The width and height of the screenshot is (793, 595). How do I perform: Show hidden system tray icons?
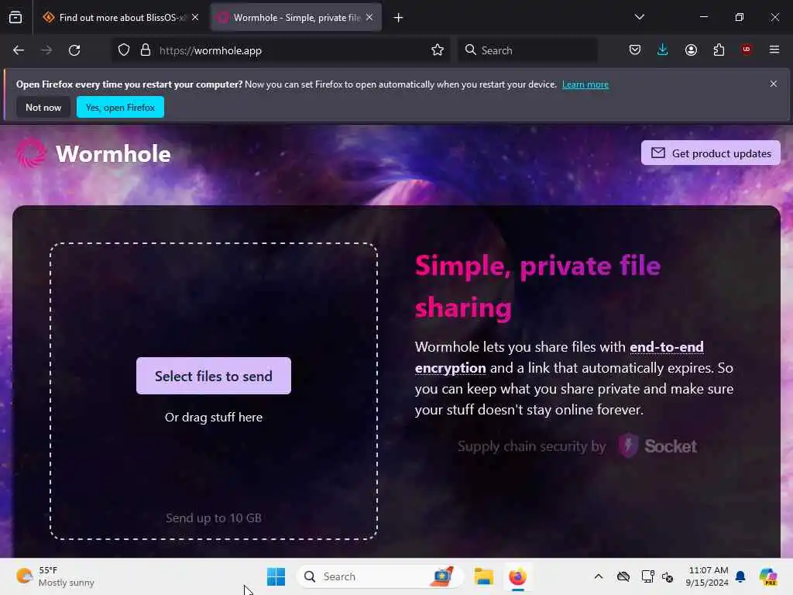(x=599, y=576)
